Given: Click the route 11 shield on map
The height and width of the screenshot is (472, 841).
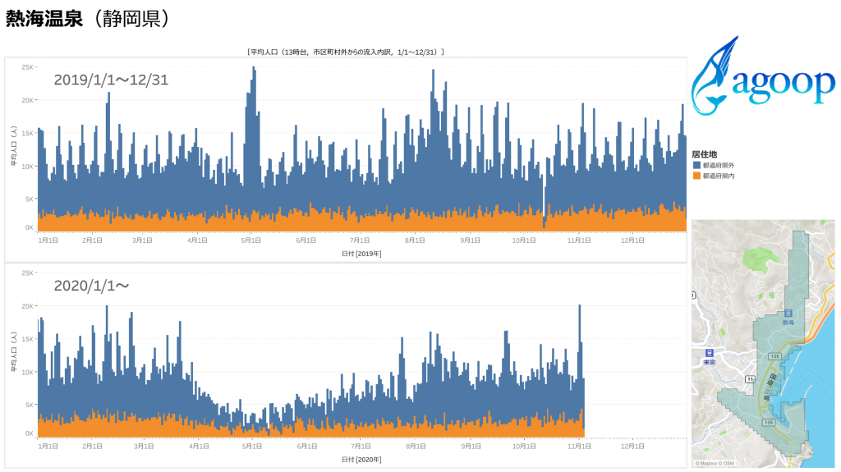Looking at the screenshot, I should point(749,378).
